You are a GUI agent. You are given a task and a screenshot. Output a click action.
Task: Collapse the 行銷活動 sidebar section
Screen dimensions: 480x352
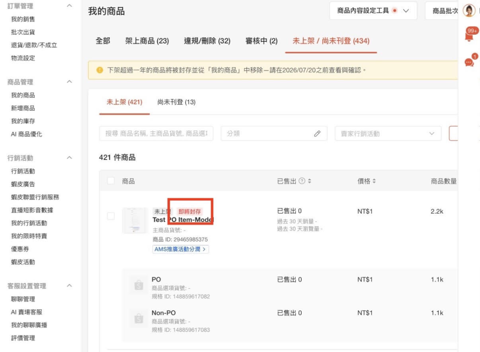(69, 158)
